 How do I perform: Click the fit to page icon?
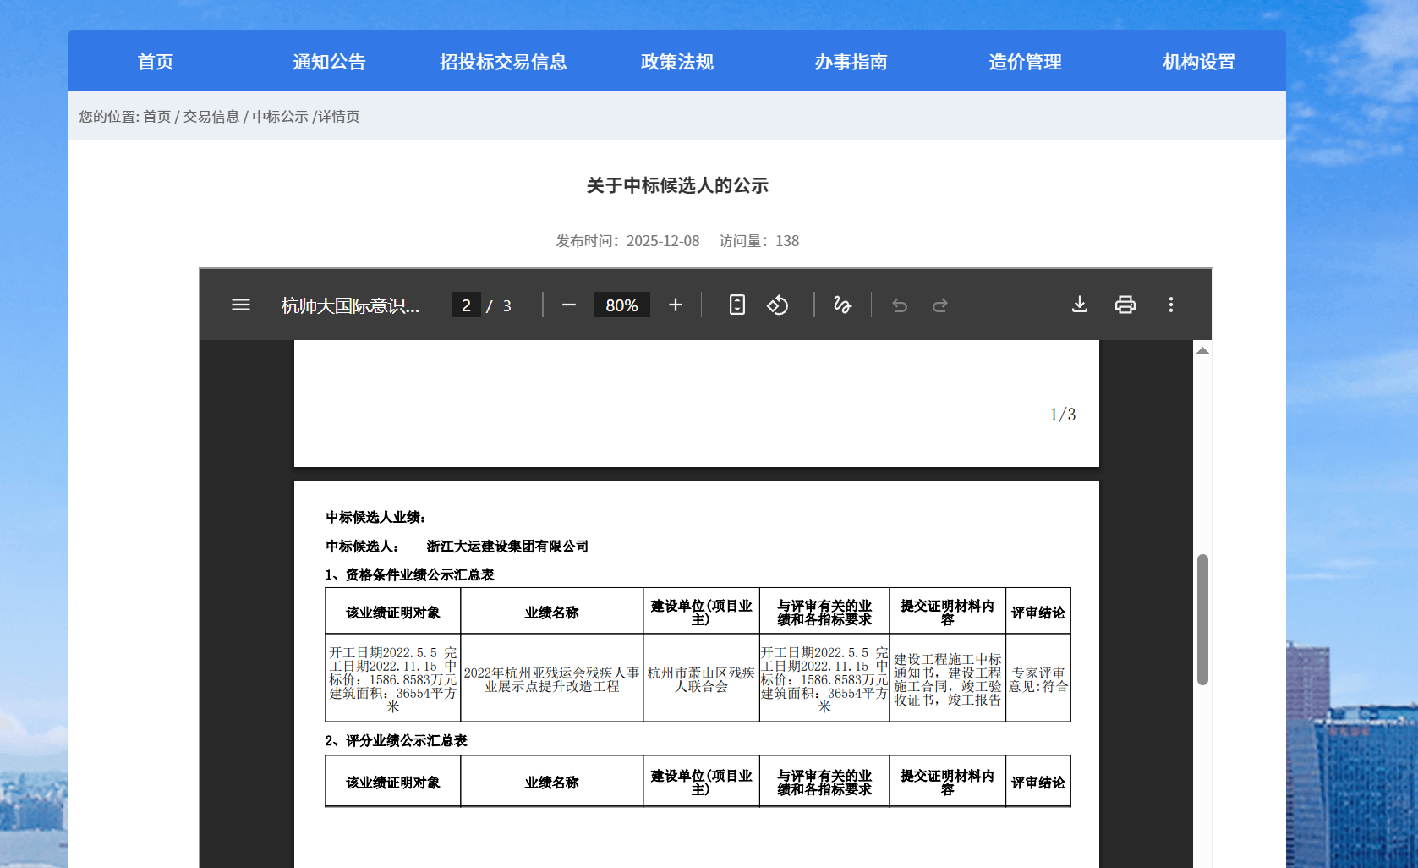pyautogui.click(x=737, y=305)
